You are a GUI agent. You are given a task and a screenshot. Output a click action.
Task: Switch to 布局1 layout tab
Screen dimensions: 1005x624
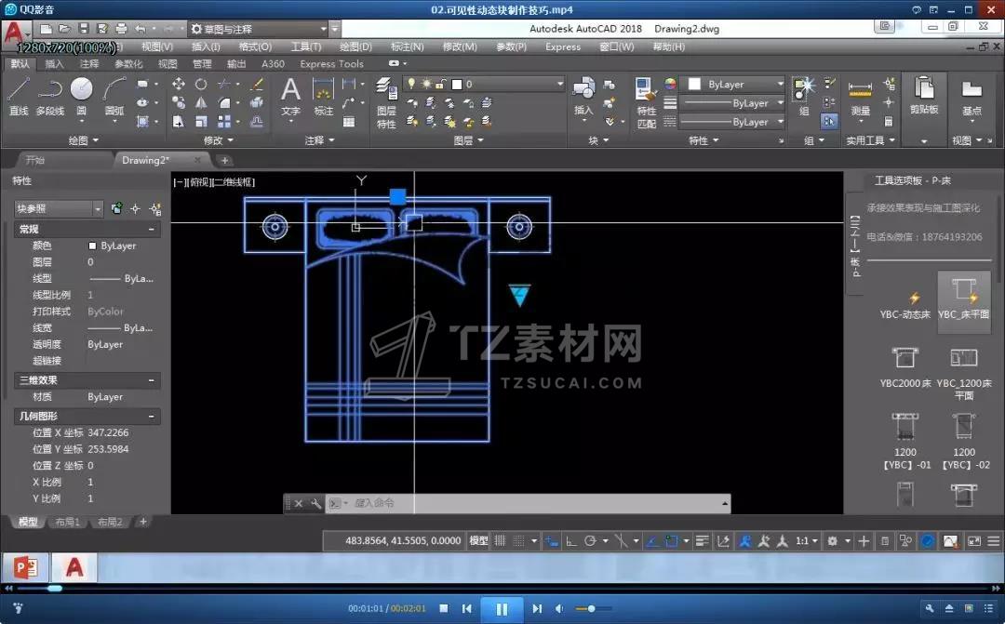66,522
